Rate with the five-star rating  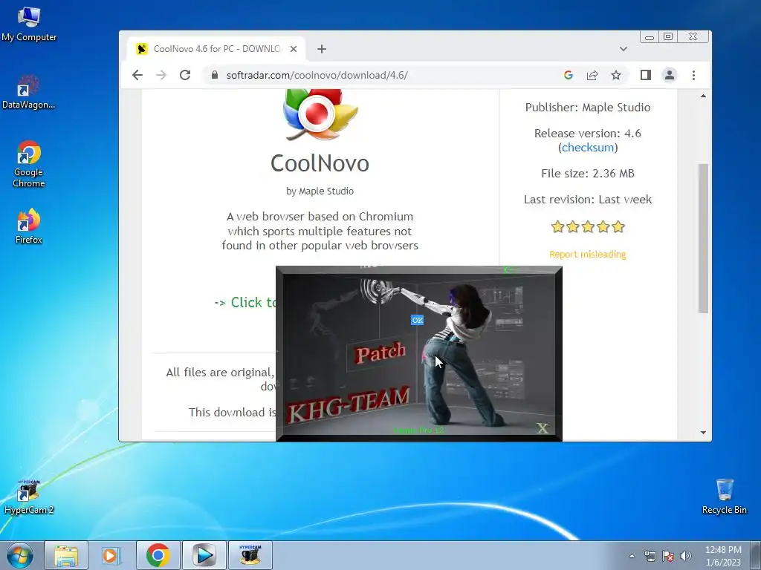click(588, 227)
